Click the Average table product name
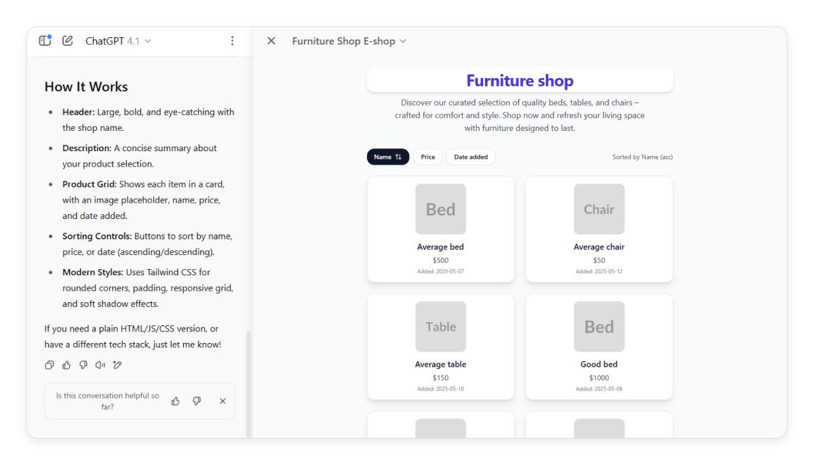 point(441,364)
